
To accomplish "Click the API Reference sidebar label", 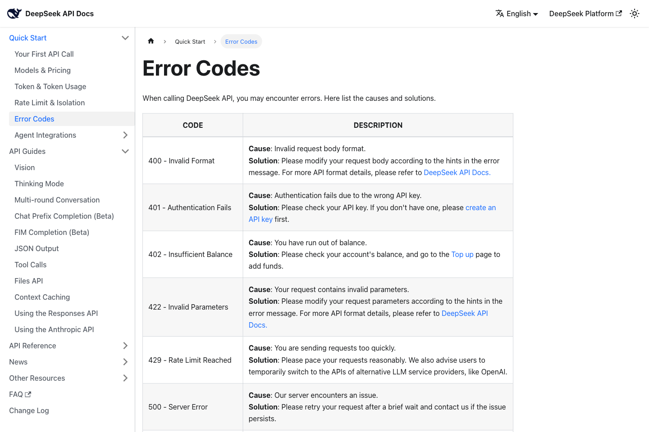I will [x=32, y=346].
